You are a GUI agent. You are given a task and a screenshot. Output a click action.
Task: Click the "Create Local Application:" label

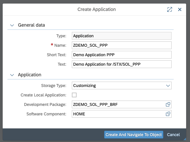(x=44, y=95)
